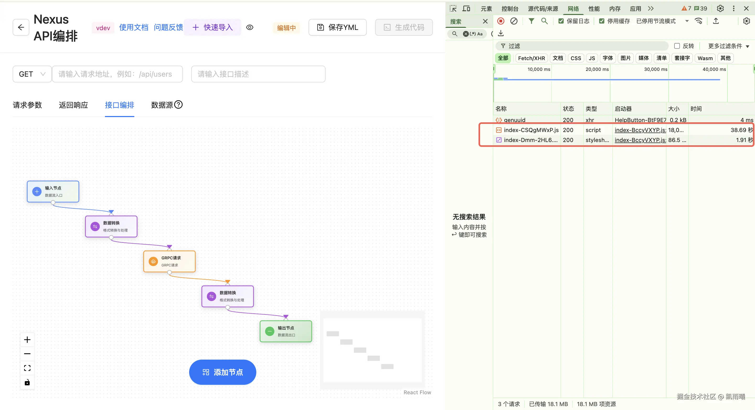The width and height of the screenshot is (755, 410).
Task: Enable the 反转 filter checkbox
Action: pyautogui.click(x=677, y=46)
